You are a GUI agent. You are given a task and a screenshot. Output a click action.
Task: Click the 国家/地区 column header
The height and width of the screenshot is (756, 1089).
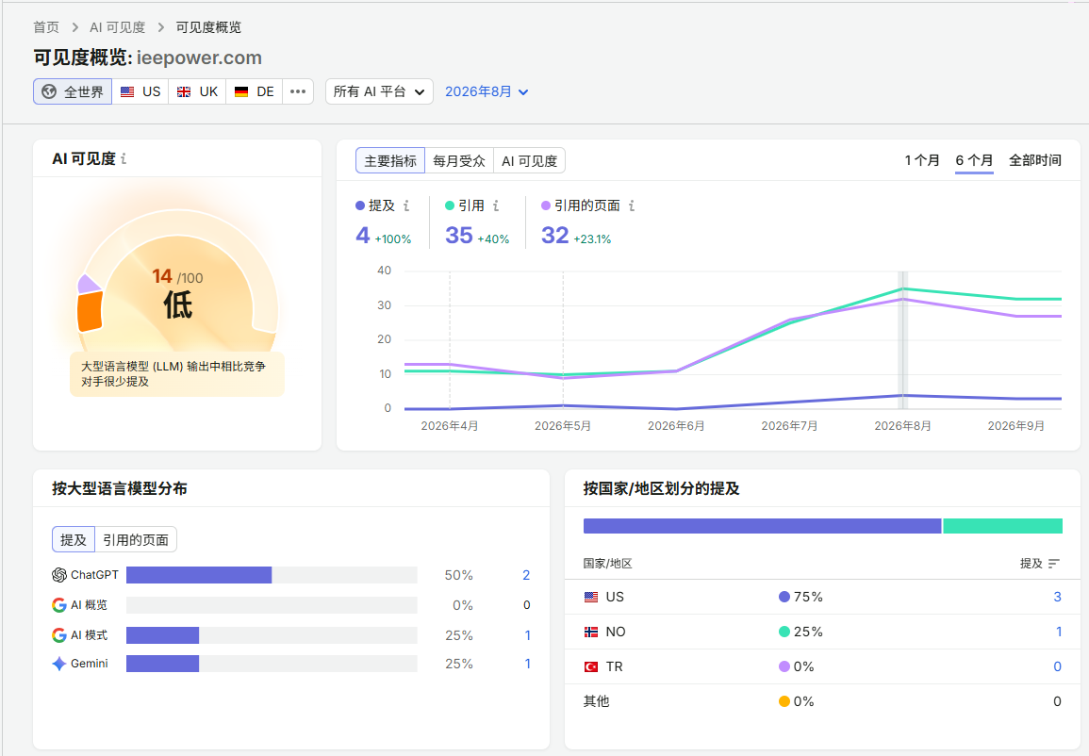coord(608,564)
